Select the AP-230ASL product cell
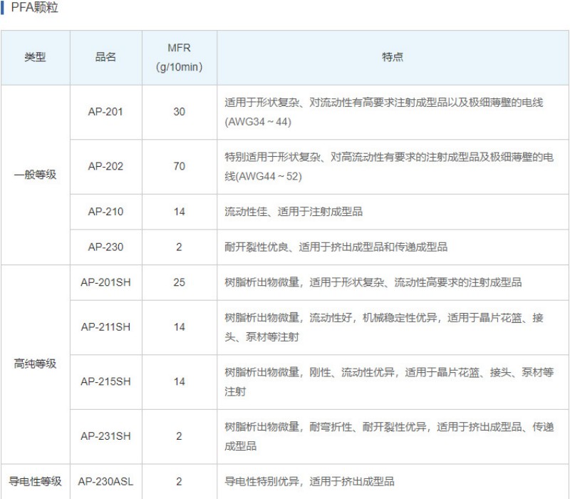Screen dimensions: 570x499 pos(105,481)
